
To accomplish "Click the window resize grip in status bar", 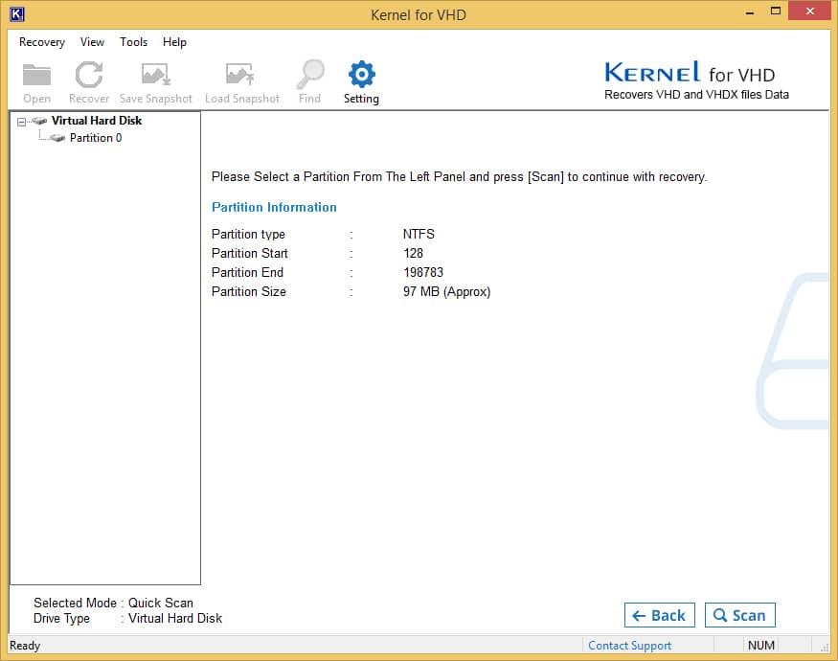I will click(825, 647).
